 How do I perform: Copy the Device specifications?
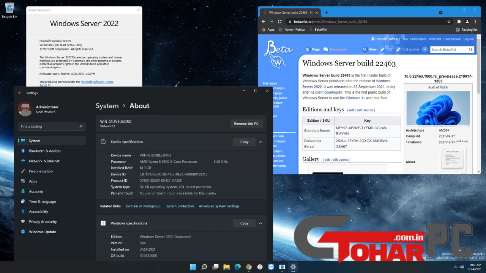tap(244, 142)
